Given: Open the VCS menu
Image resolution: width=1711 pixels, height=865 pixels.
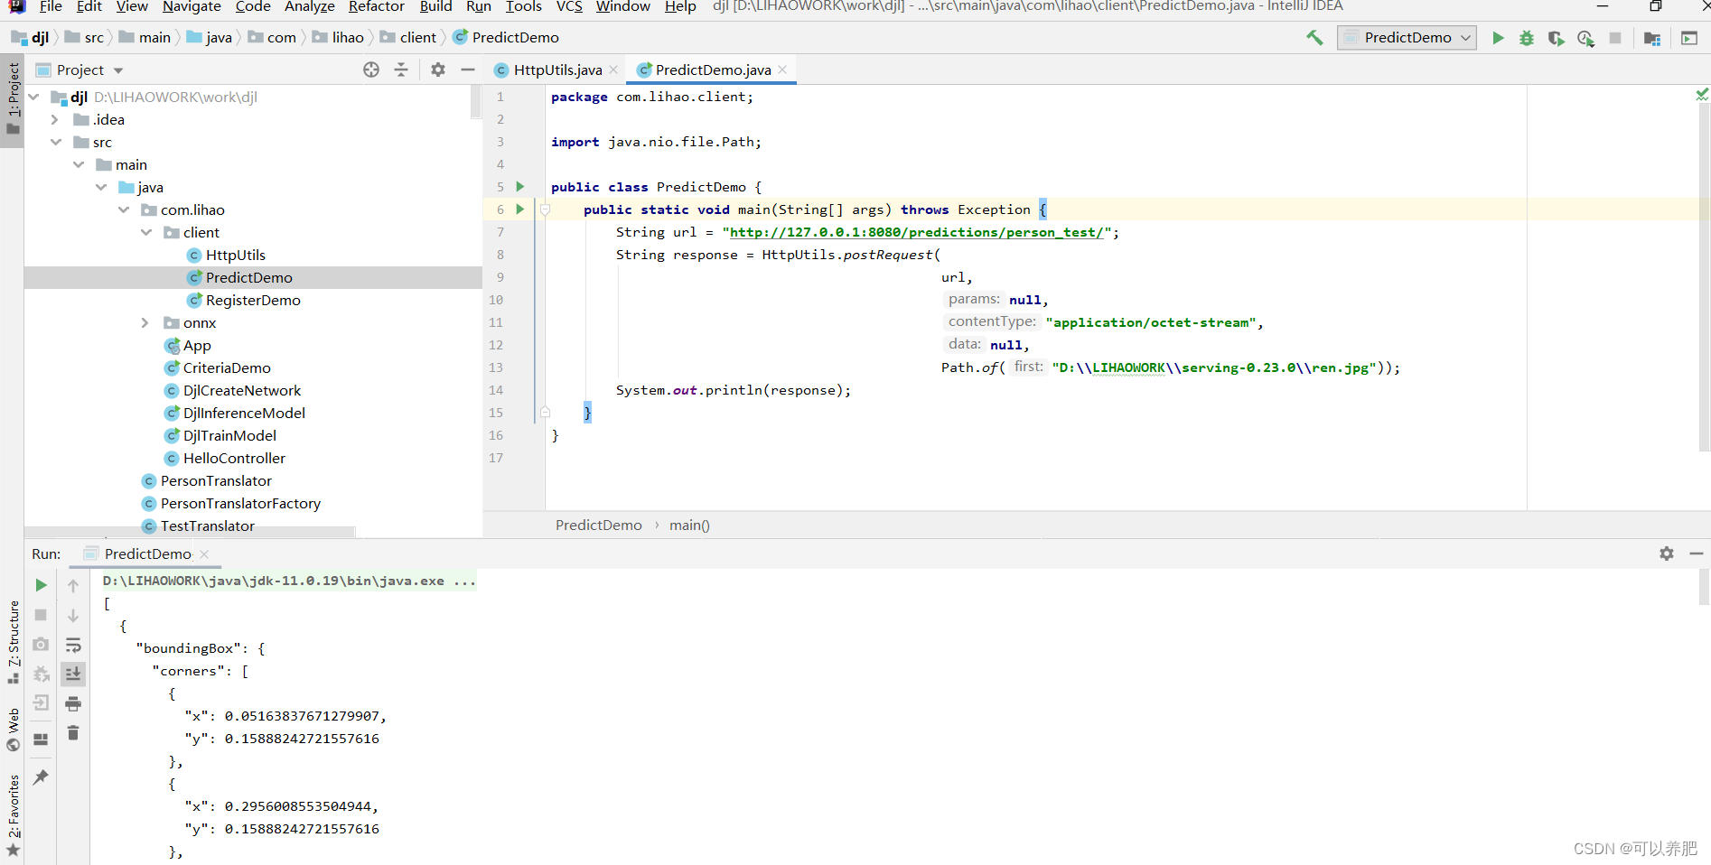Looking at the screenshot, I should pyautogui.click(x=569, y=6).
